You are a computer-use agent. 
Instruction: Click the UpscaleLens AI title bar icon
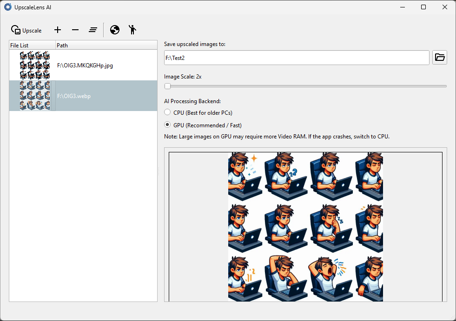point(7,7)
